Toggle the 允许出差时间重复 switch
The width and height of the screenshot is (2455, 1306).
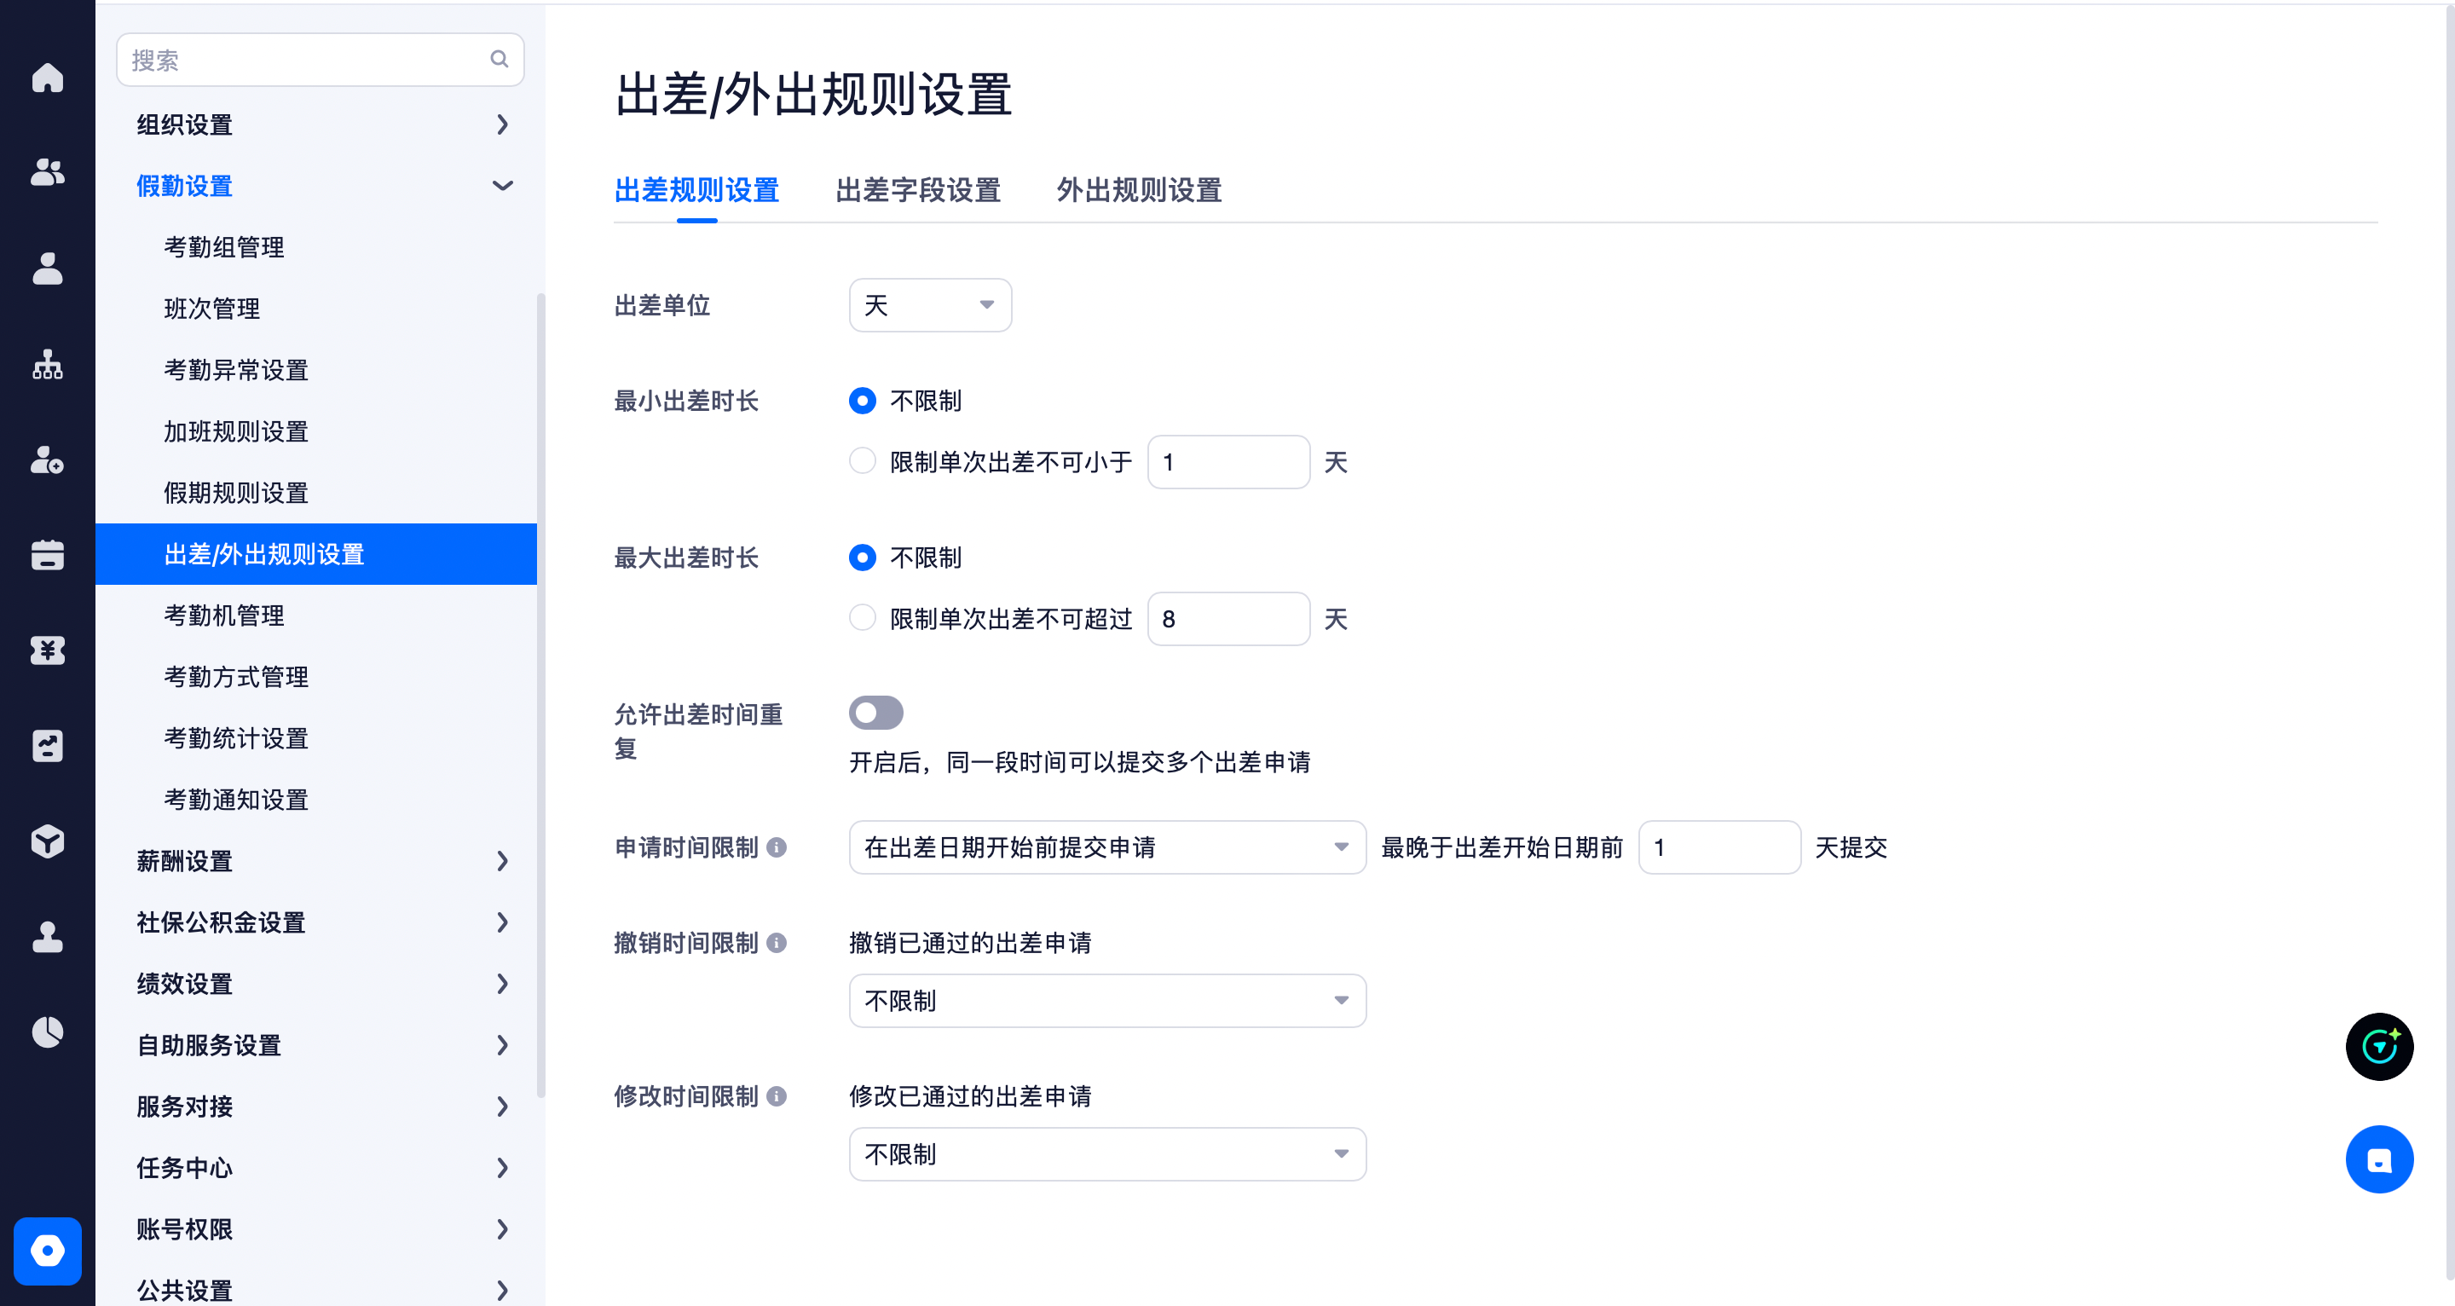point(875,713)
